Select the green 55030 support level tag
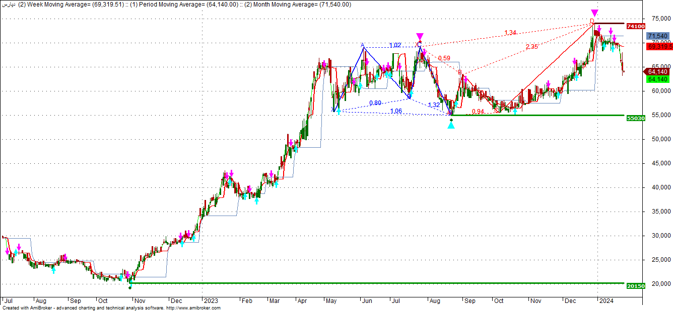The image size is (673, 311). click(635, 118)
